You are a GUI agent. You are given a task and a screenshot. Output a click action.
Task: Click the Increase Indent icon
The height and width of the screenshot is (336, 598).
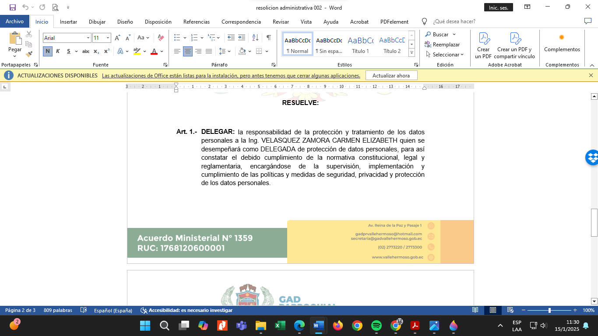pyautogui.click(x=242, y=38)
